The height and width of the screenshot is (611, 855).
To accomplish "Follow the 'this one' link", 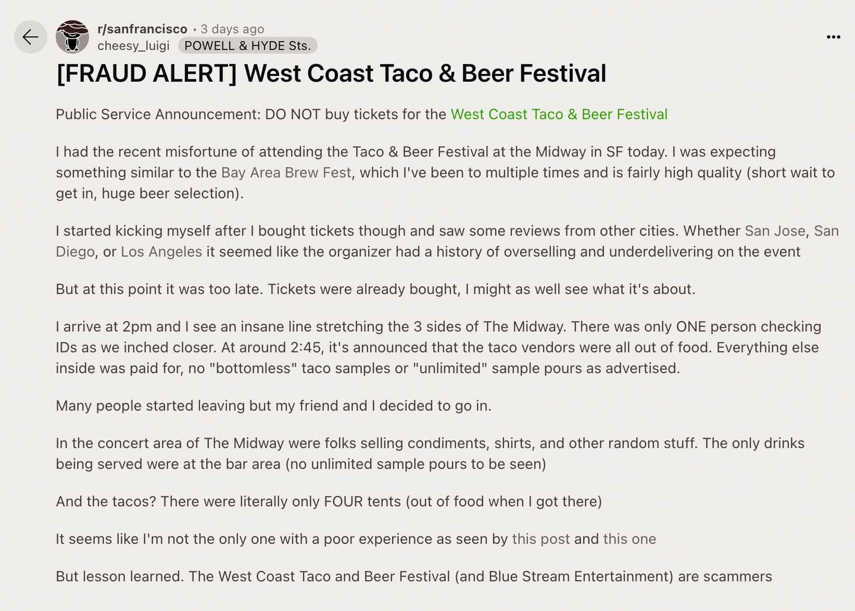I will [629, 539].
